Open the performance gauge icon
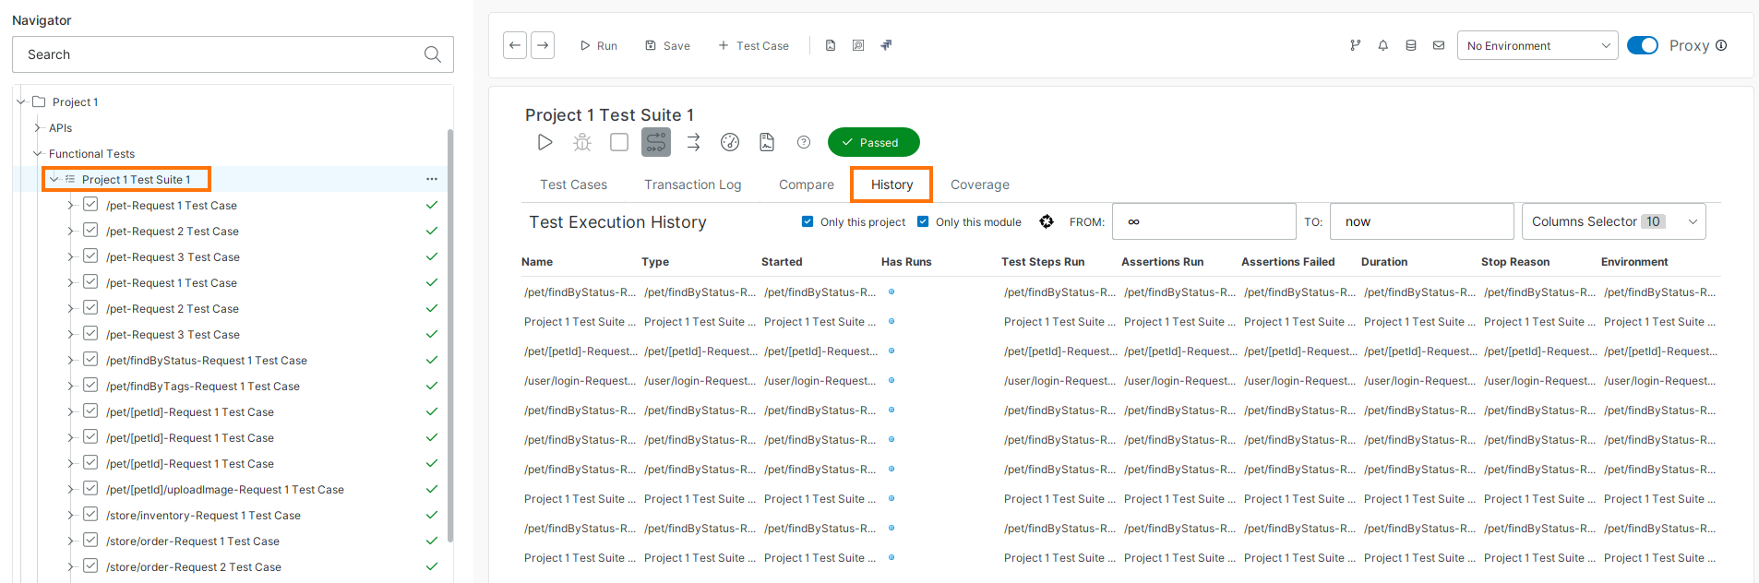 730,142
